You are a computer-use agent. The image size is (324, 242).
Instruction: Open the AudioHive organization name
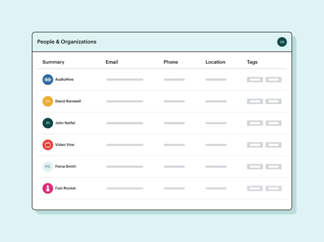64,79
